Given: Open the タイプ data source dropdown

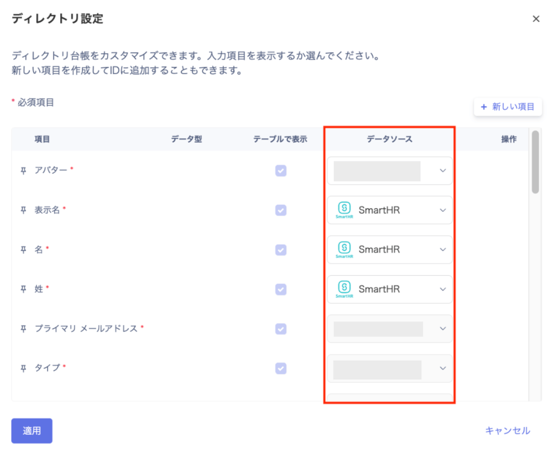Looking at the screenshot, I should pyautogui.click(x=390, y=368).
